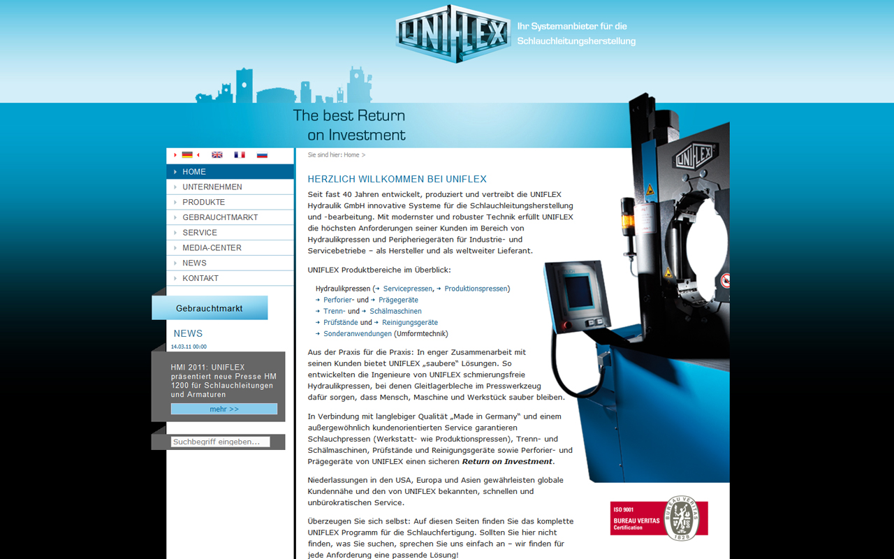Viewport: 894px width, 559px height.
Task: Open the KONTAKT menu item
Action: [230, 278]
